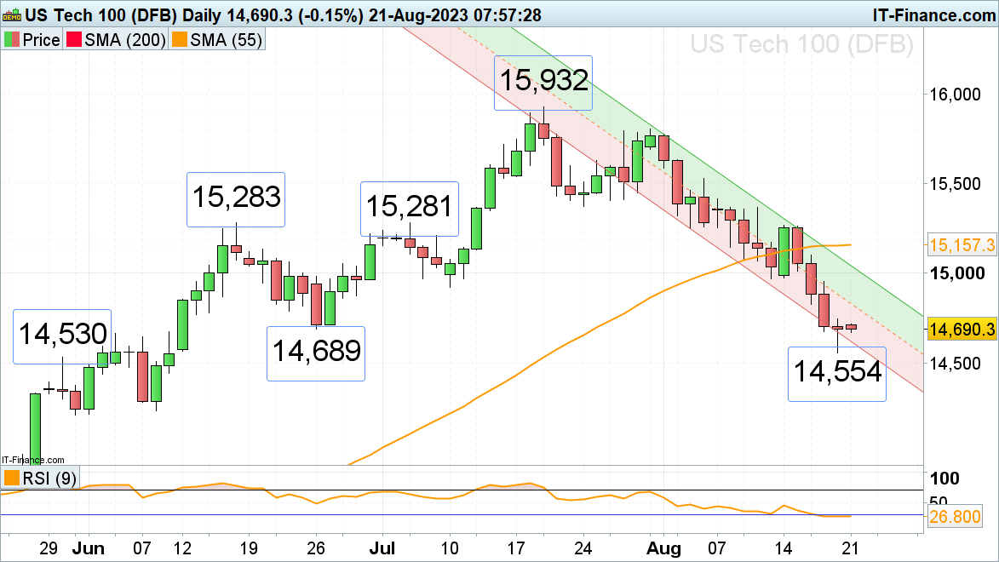Click the 24 date axis label

(x=583, y=548)
